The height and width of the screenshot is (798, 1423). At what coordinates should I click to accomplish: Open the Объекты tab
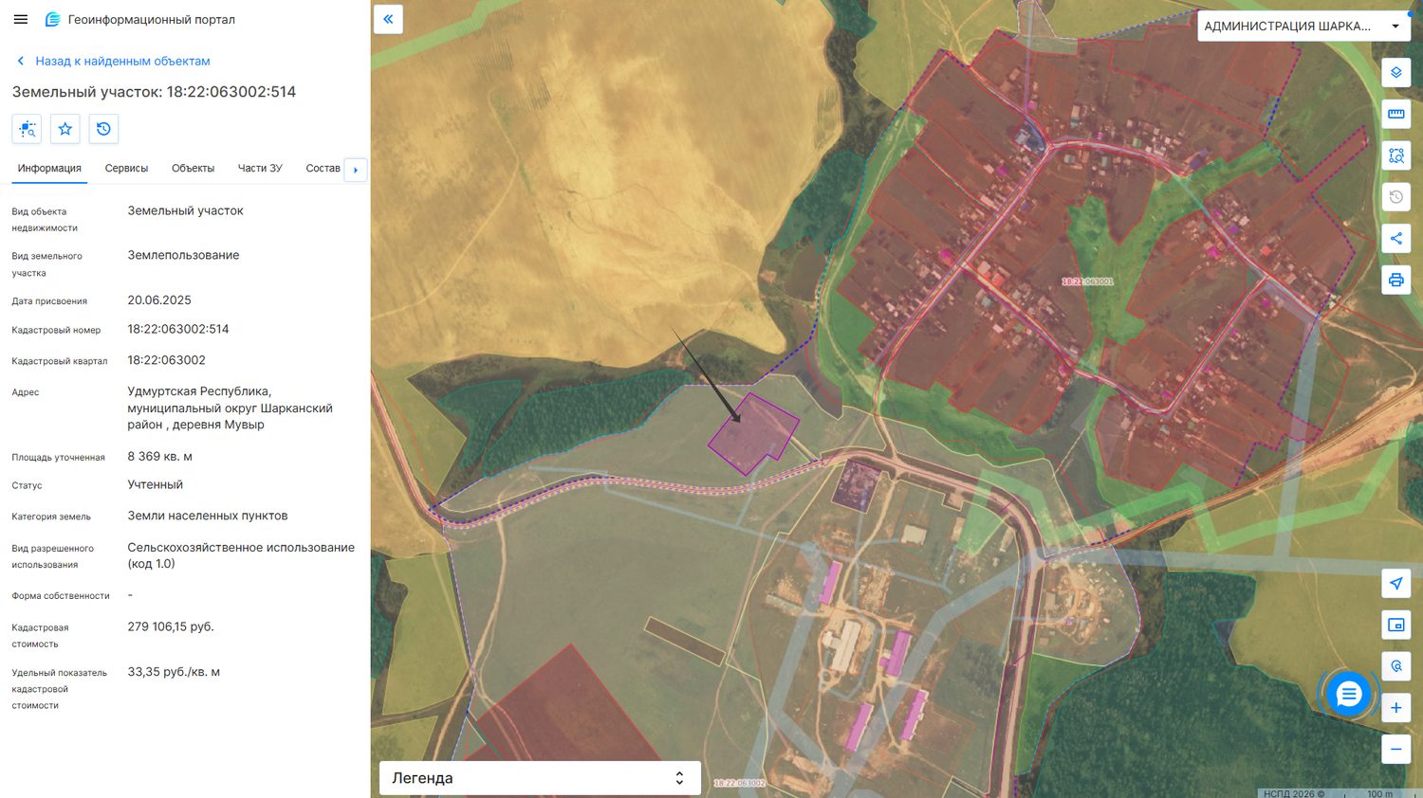tap(193, 169)
